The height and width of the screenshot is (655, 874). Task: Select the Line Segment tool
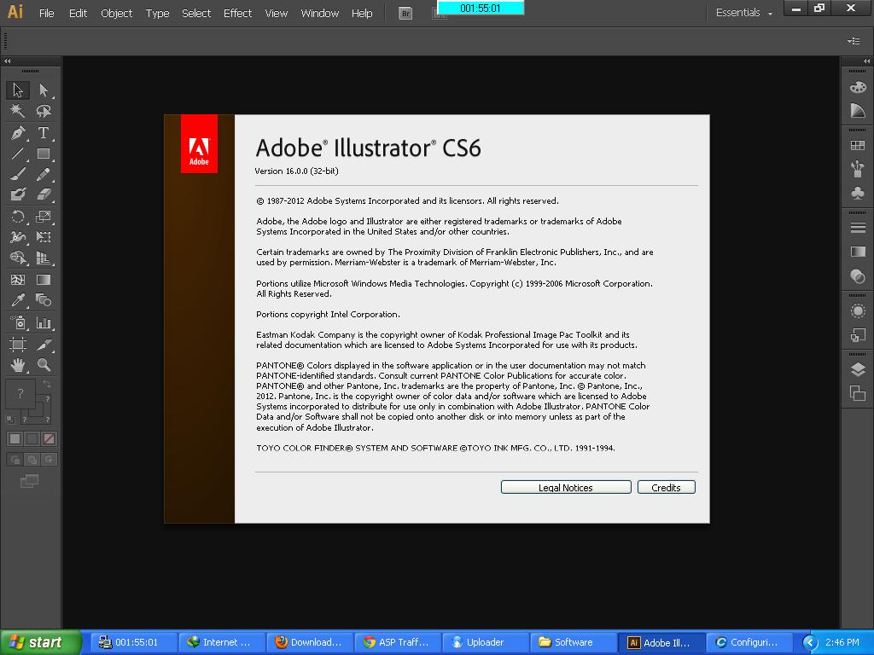pos(18,154)
